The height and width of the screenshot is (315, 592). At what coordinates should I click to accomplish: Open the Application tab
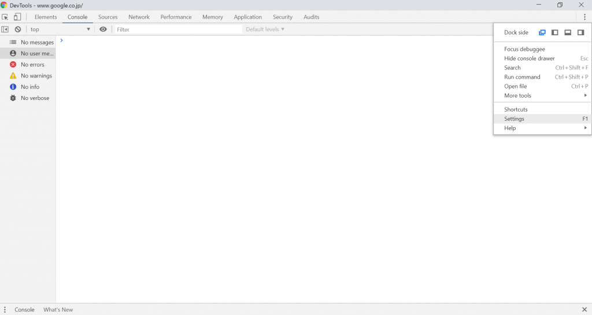247,17
